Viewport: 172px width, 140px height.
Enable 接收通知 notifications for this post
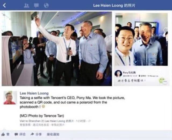click(53, 134)
